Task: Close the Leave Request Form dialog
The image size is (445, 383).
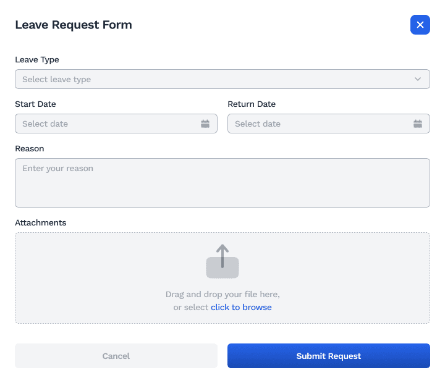Action: point(420,25)
